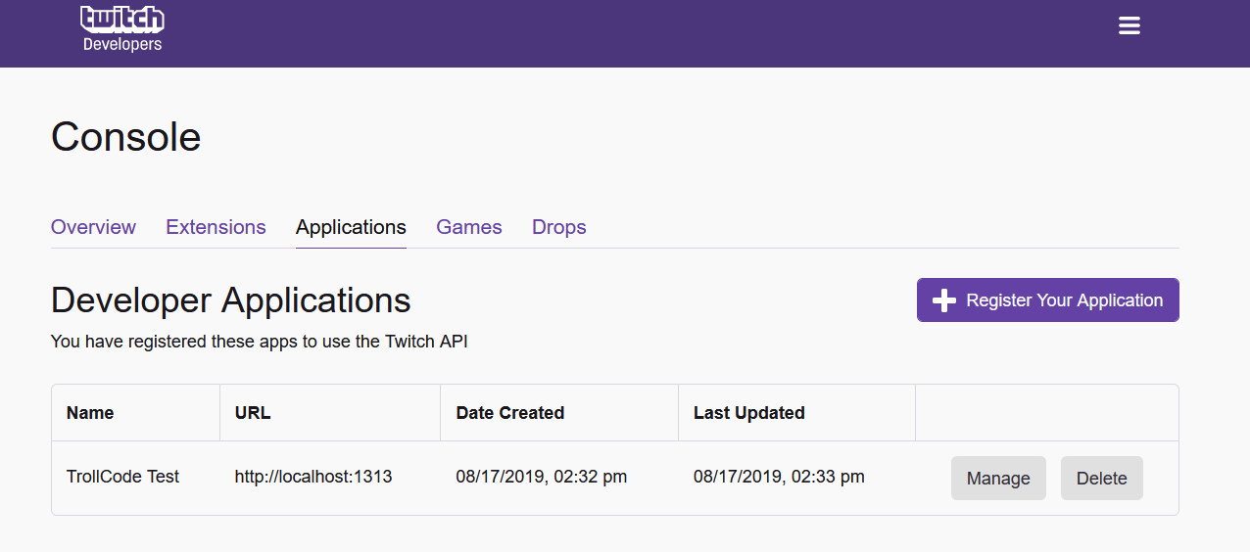This screenshot has width=1250, height=552.
Task: Click the plus icon on Register button
Action: pos(943,300)
